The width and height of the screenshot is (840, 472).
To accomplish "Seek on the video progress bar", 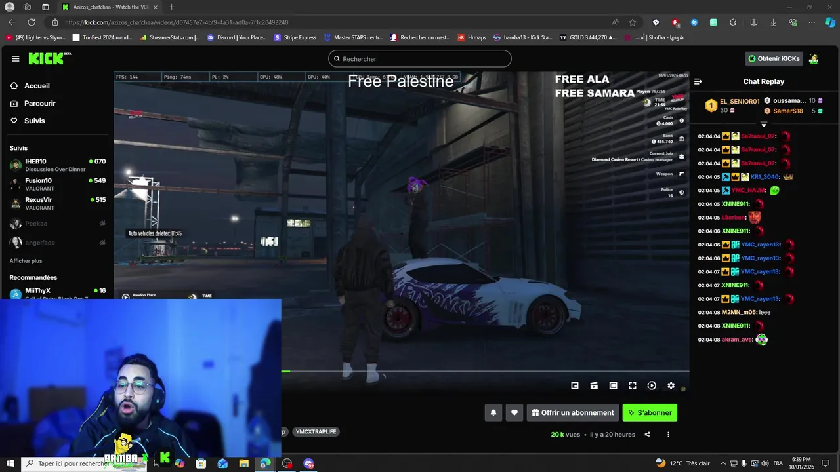I will 486,371.
